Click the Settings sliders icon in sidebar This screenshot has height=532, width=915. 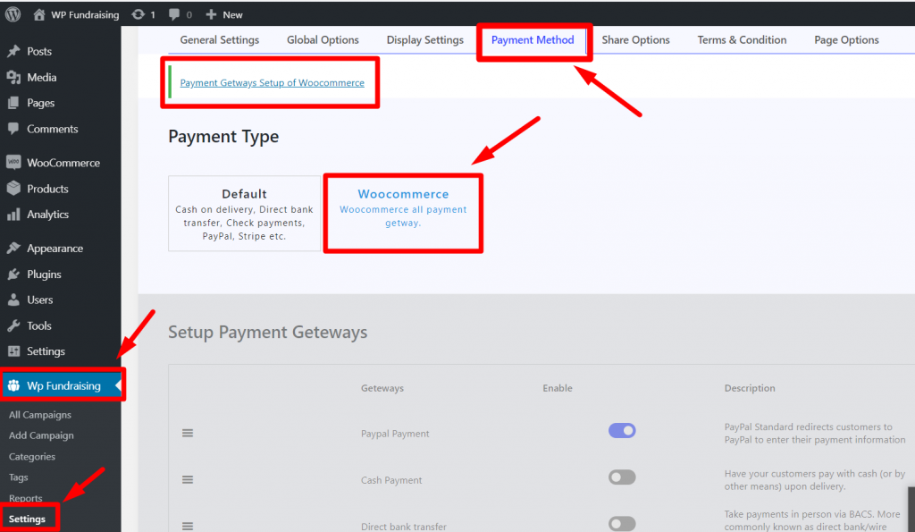[13, 351]
